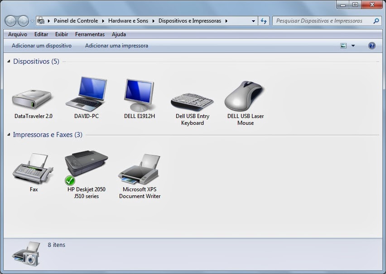Expand arrow before Painel de Controle
Image resolution: width=386 pixels, height=274 pixels.
[x=49, y=21]
